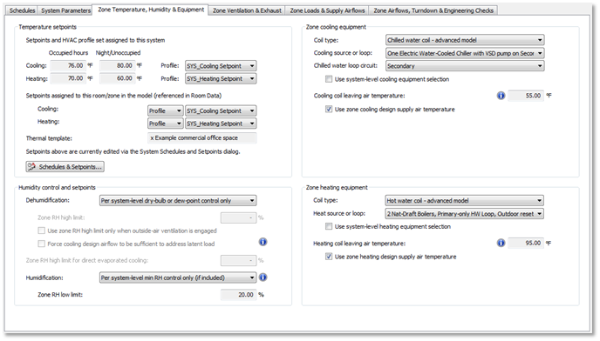Uncheck use zone heating design supply air temperature
This screenshot has width=600, height=341.
329,257
